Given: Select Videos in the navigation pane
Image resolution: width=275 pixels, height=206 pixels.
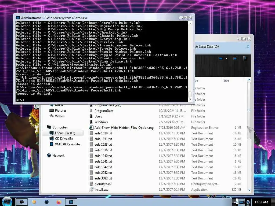Looking at the screenshot, I should (60, 116).
